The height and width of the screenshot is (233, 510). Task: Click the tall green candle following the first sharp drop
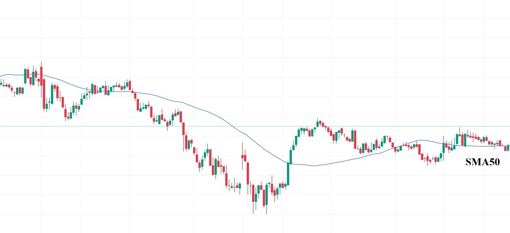[x=53, y=94]
